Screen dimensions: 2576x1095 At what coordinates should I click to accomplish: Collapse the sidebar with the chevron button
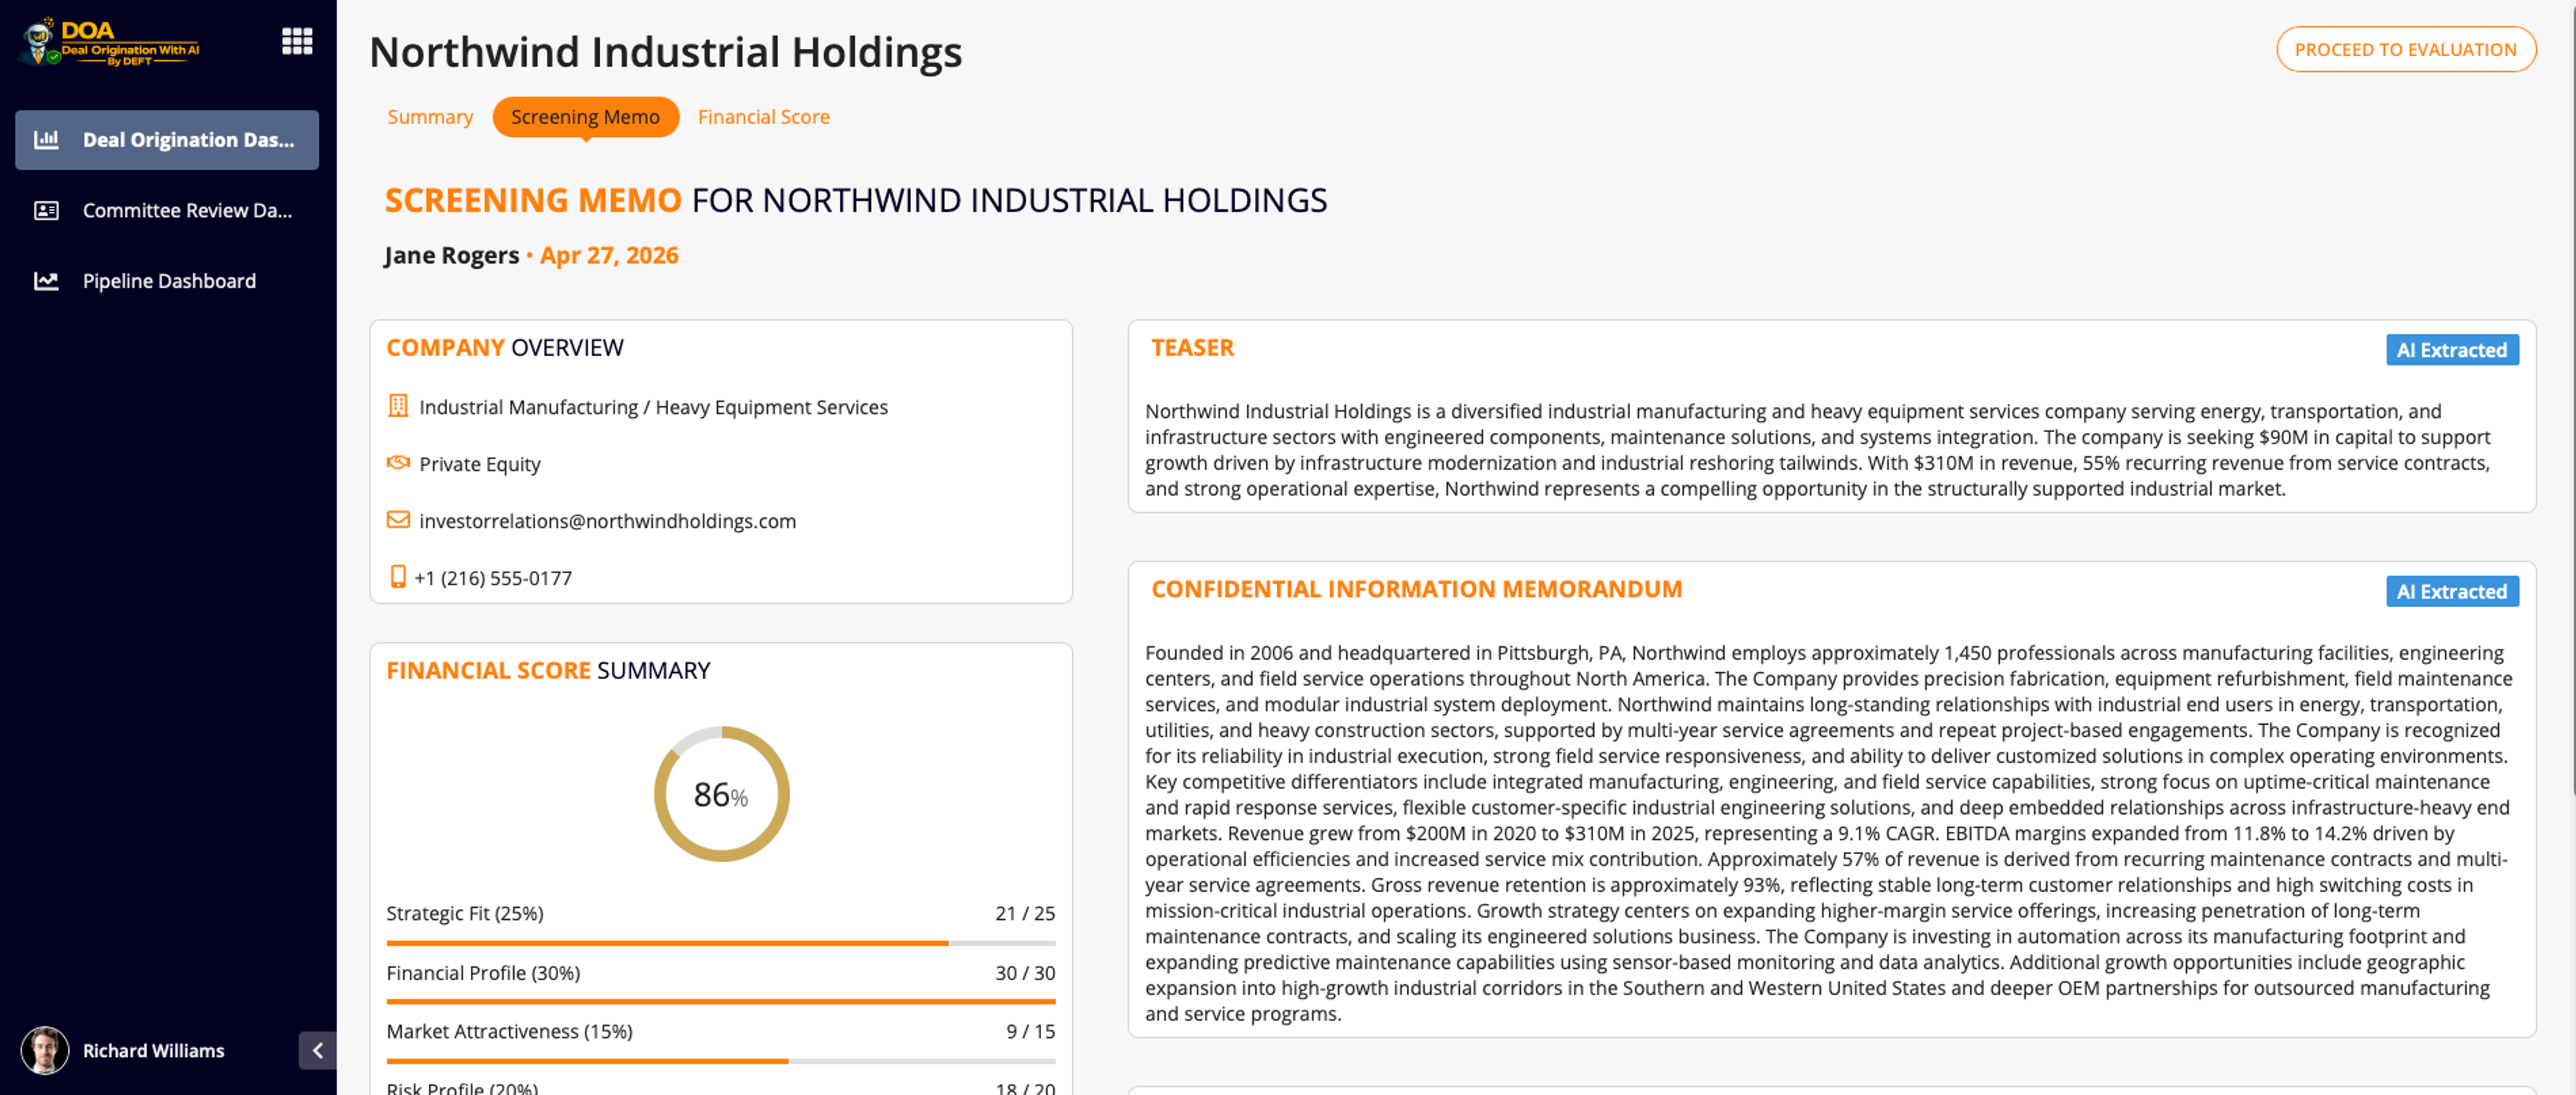317,1050
